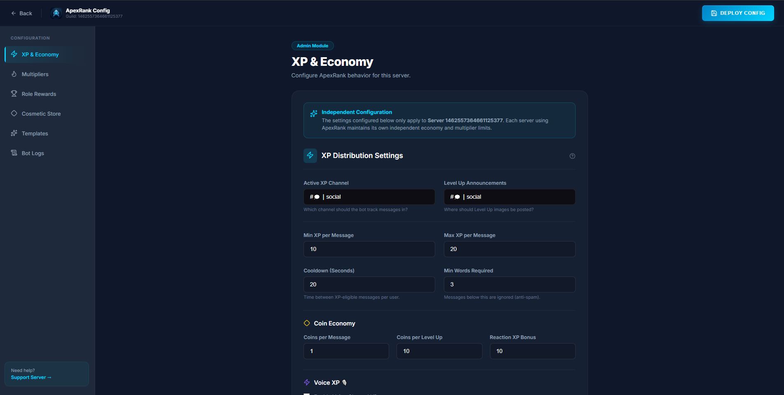Viewport: 784px width, 395px height.
Task: Focus the Min XP per Message field
Action: pyautogui.click(x=369, y=249)
